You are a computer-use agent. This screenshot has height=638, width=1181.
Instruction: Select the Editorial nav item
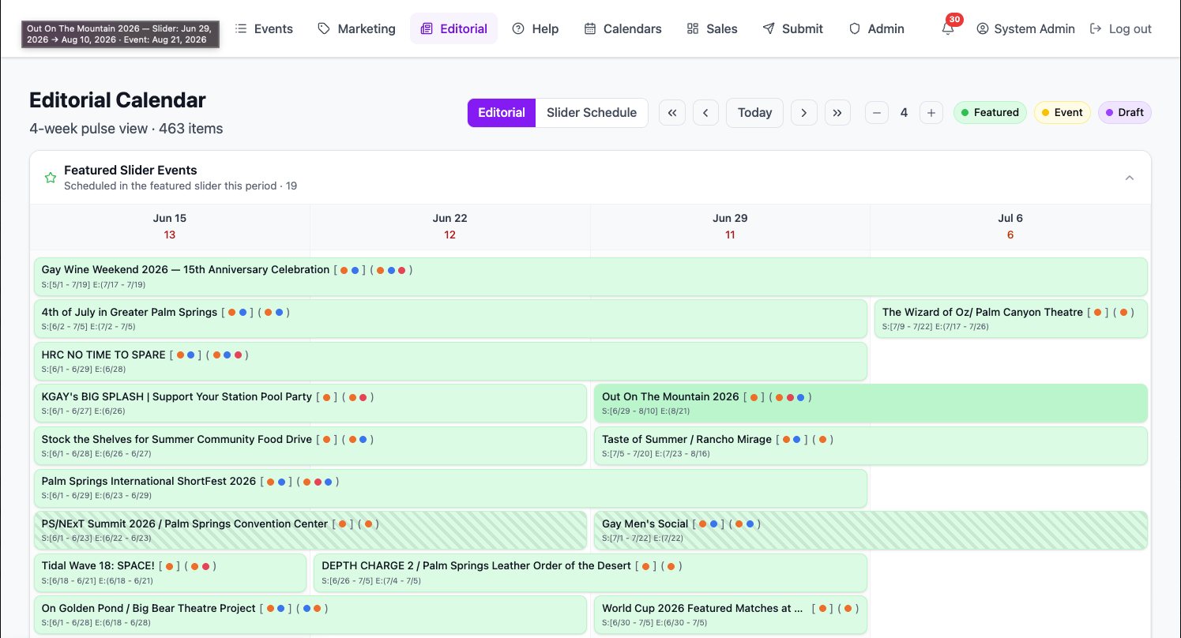pyautogui.click(x=453, y=28)
